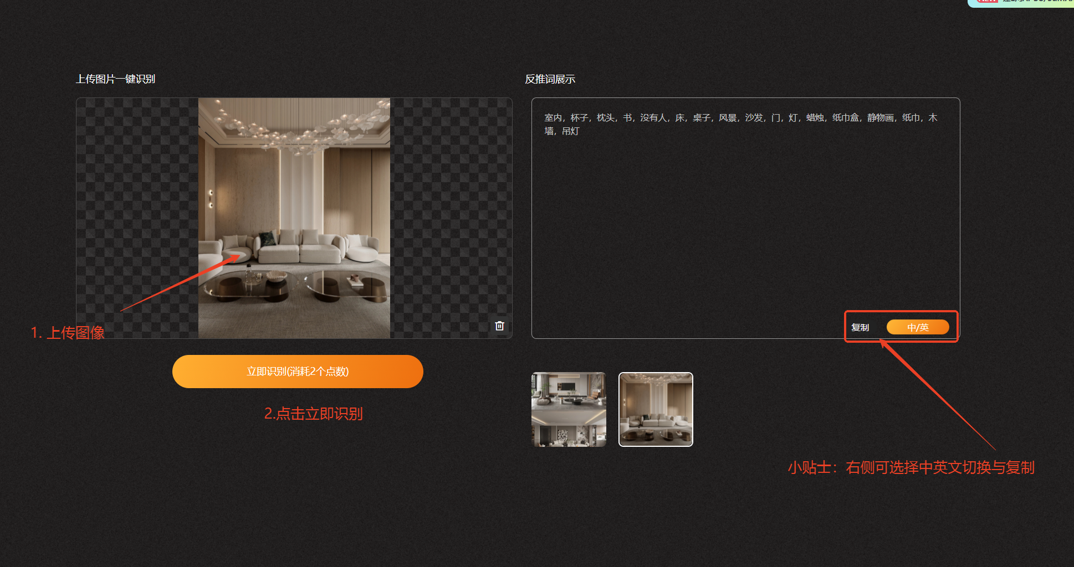Delete the uploaded image with the trash icon
The height and width of the screenshot is (567, 1074).
499,326
